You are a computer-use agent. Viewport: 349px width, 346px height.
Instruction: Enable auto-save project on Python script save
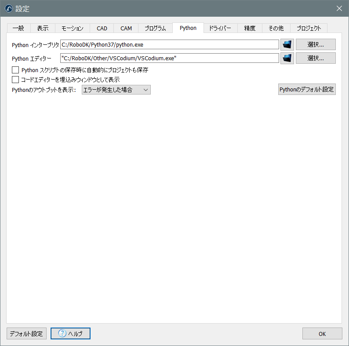15,70
